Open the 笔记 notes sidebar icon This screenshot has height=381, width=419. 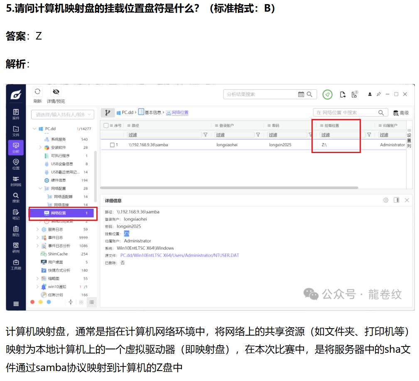point(16,214)
